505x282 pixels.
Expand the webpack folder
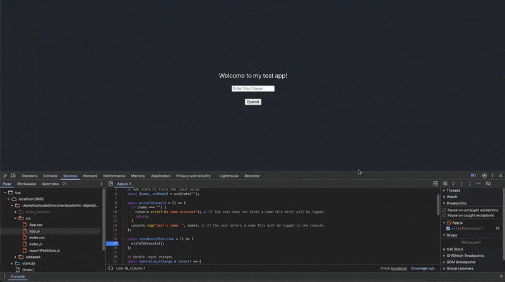pyautogui.click(x=16, y=257)
